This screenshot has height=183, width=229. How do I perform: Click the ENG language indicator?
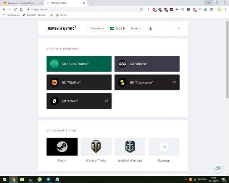tap(204, 179)
